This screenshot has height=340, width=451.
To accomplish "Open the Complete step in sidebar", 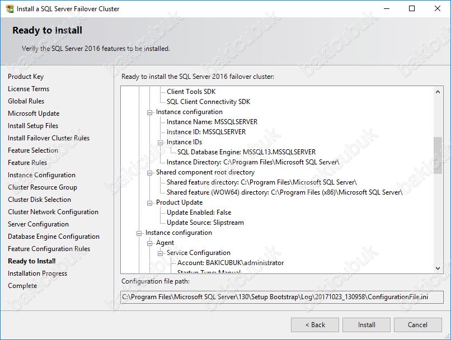I will click(x=22, y=286).
